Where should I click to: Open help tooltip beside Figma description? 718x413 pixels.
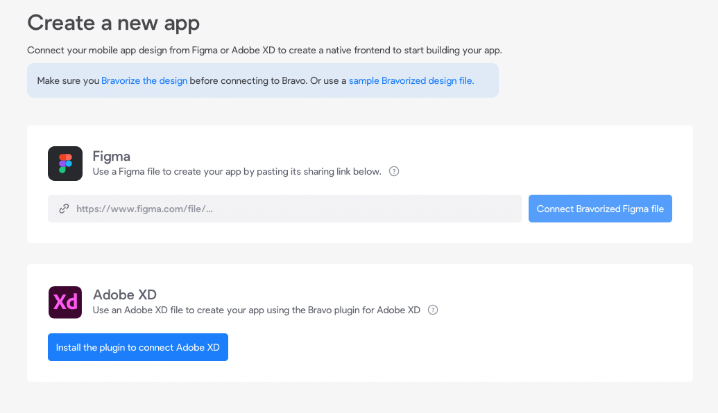(x=394, y=171)
